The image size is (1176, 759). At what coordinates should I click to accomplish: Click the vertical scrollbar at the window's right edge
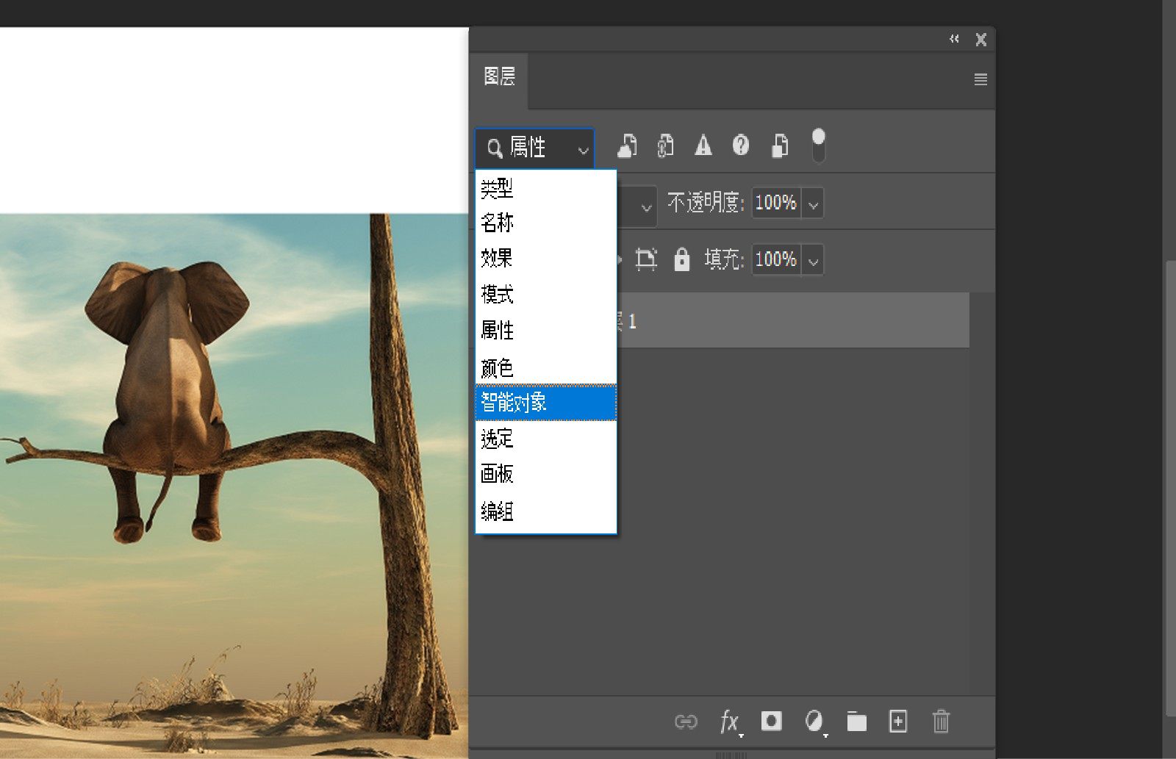pos(1171,488)
